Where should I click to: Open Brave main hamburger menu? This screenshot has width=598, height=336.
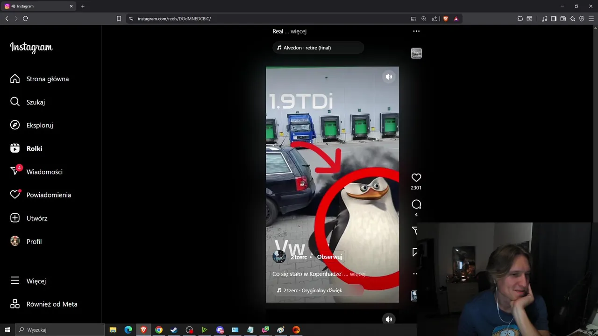(x=591, y=19)
